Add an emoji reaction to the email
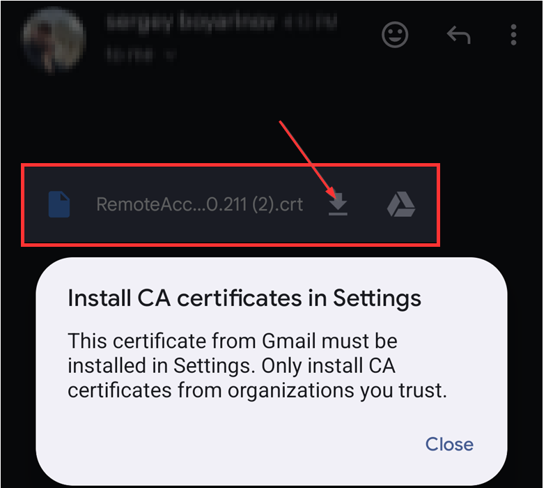The width and height of the screenshot is (546, 488). (x=394, y=35)
